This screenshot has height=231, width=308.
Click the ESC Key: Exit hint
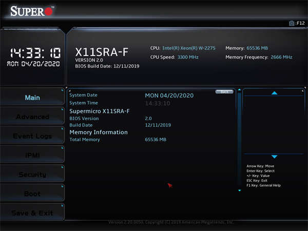pyautogui.click(x=257, y=181)
